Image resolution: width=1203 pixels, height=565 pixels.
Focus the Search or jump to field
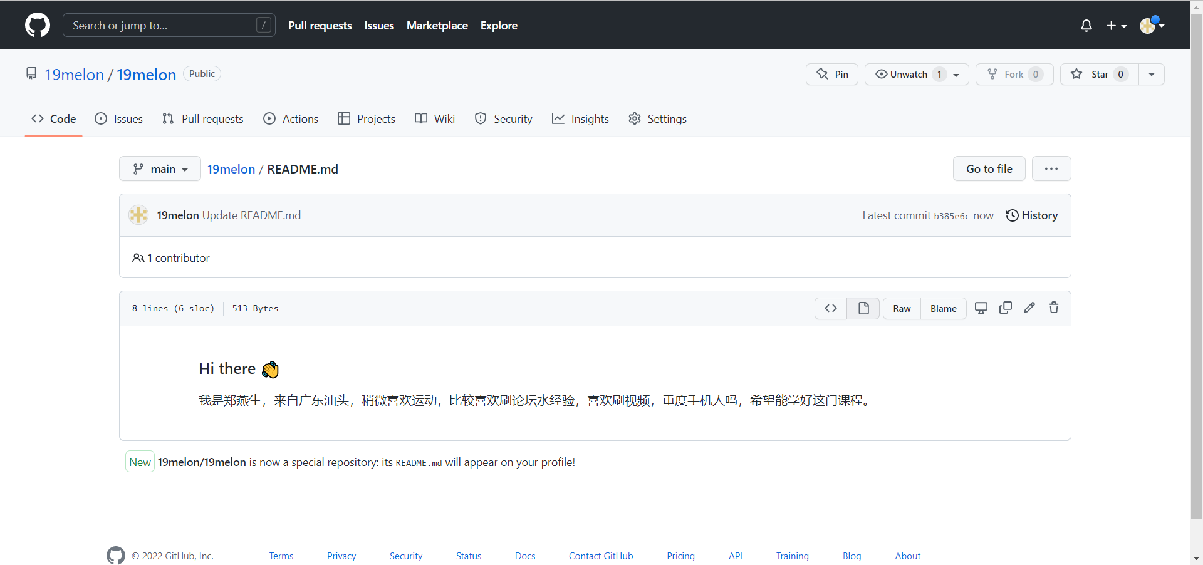[169, 25]
